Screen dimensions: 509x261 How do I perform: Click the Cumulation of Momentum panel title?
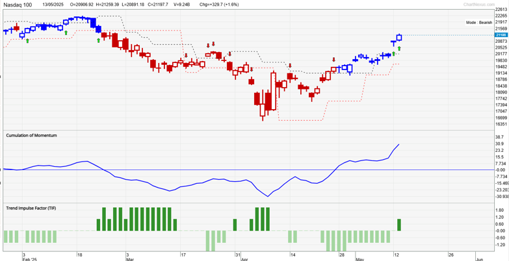click(31, 136)
